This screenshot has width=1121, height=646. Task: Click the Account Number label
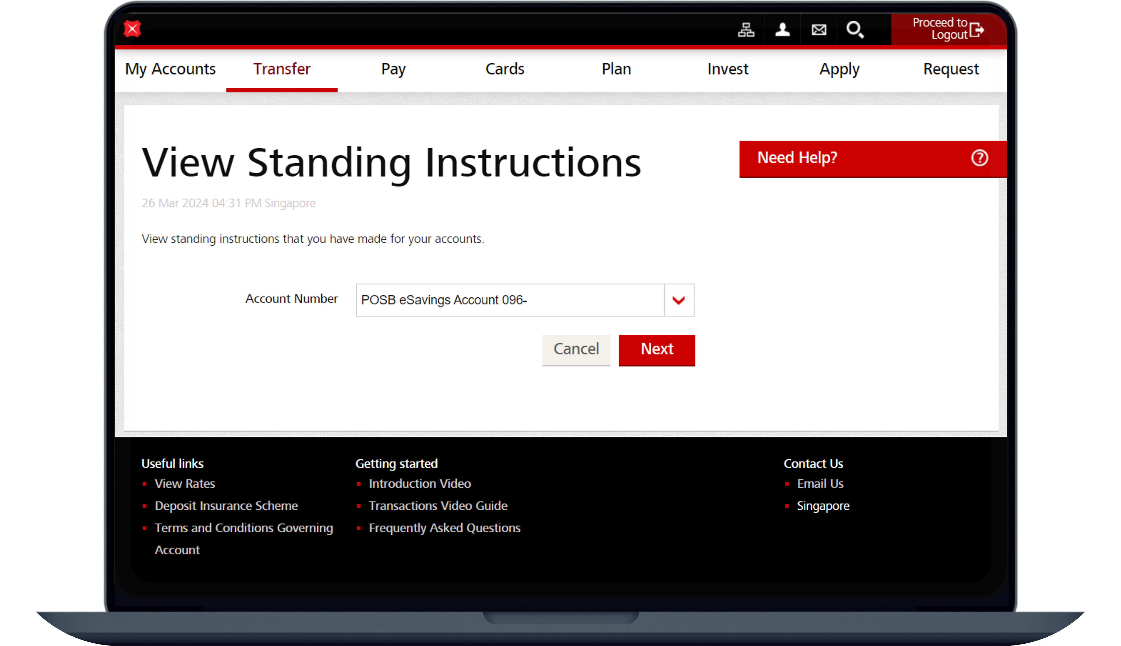click(291, 299)
